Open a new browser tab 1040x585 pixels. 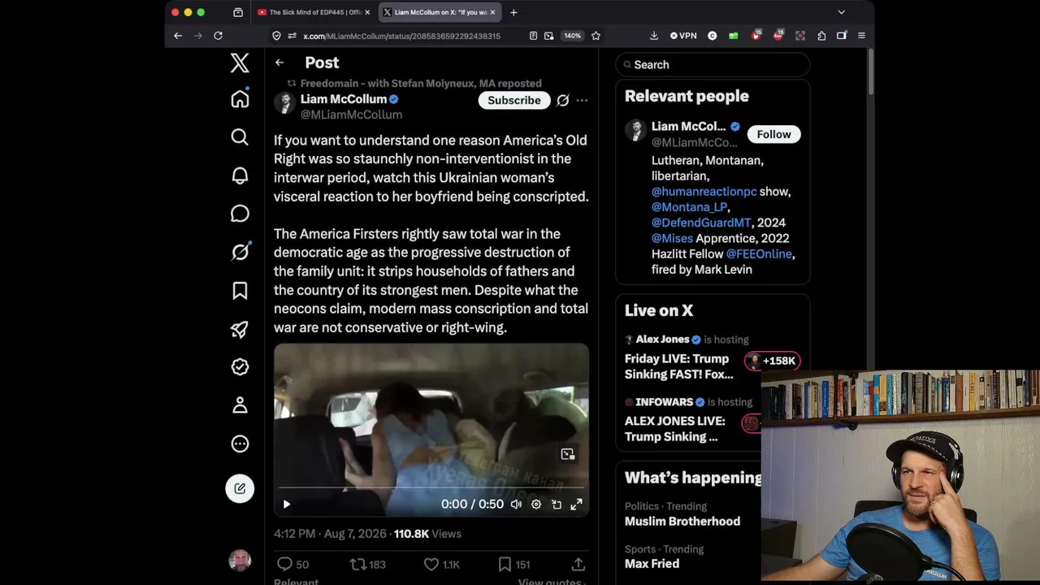(513, 12)
